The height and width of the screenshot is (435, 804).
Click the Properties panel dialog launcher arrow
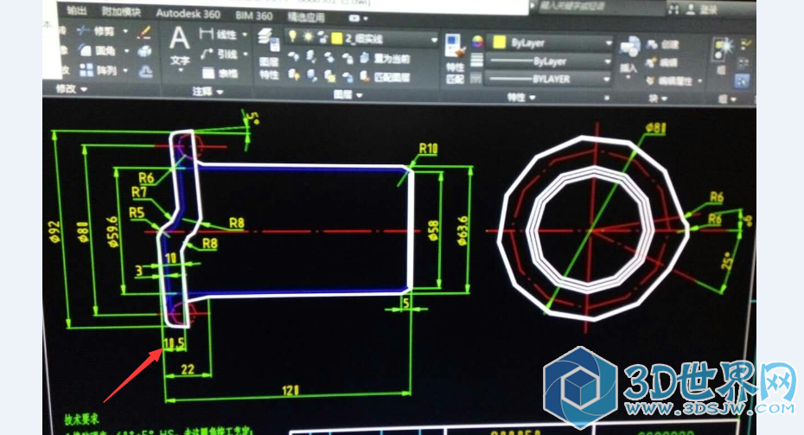(607, 98)
